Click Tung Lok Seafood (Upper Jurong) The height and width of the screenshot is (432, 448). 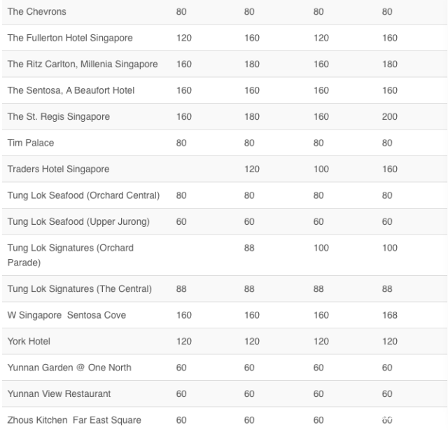78,222
